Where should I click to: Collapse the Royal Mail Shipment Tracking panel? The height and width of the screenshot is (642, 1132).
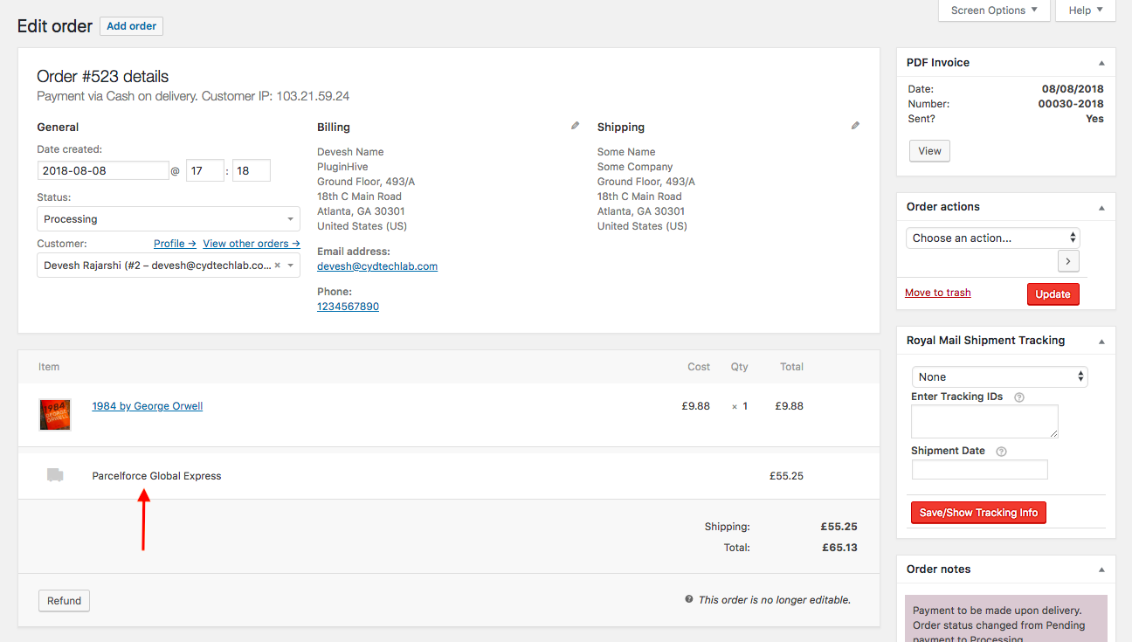pos(1101,342)
